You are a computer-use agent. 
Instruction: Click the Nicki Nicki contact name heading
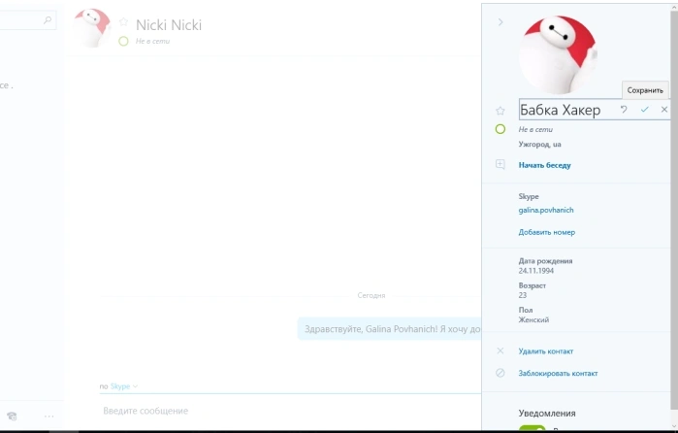[169, 25]
